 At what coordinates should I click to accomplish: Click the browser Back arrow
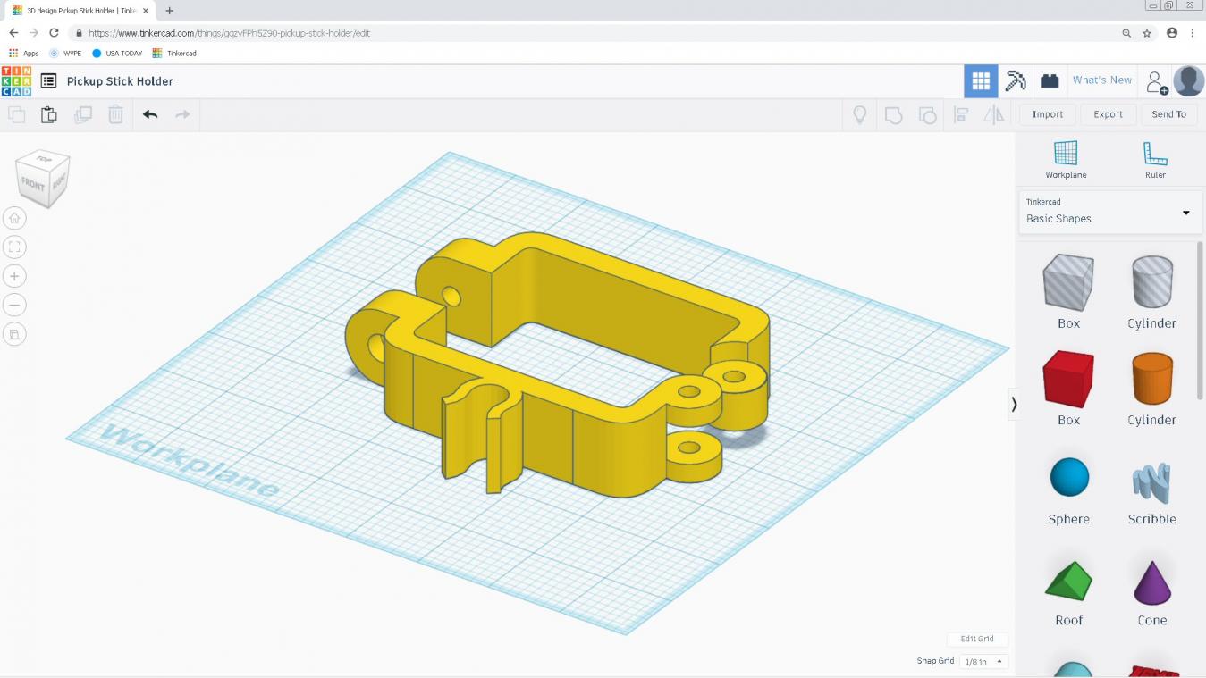(x=13, y=33)
